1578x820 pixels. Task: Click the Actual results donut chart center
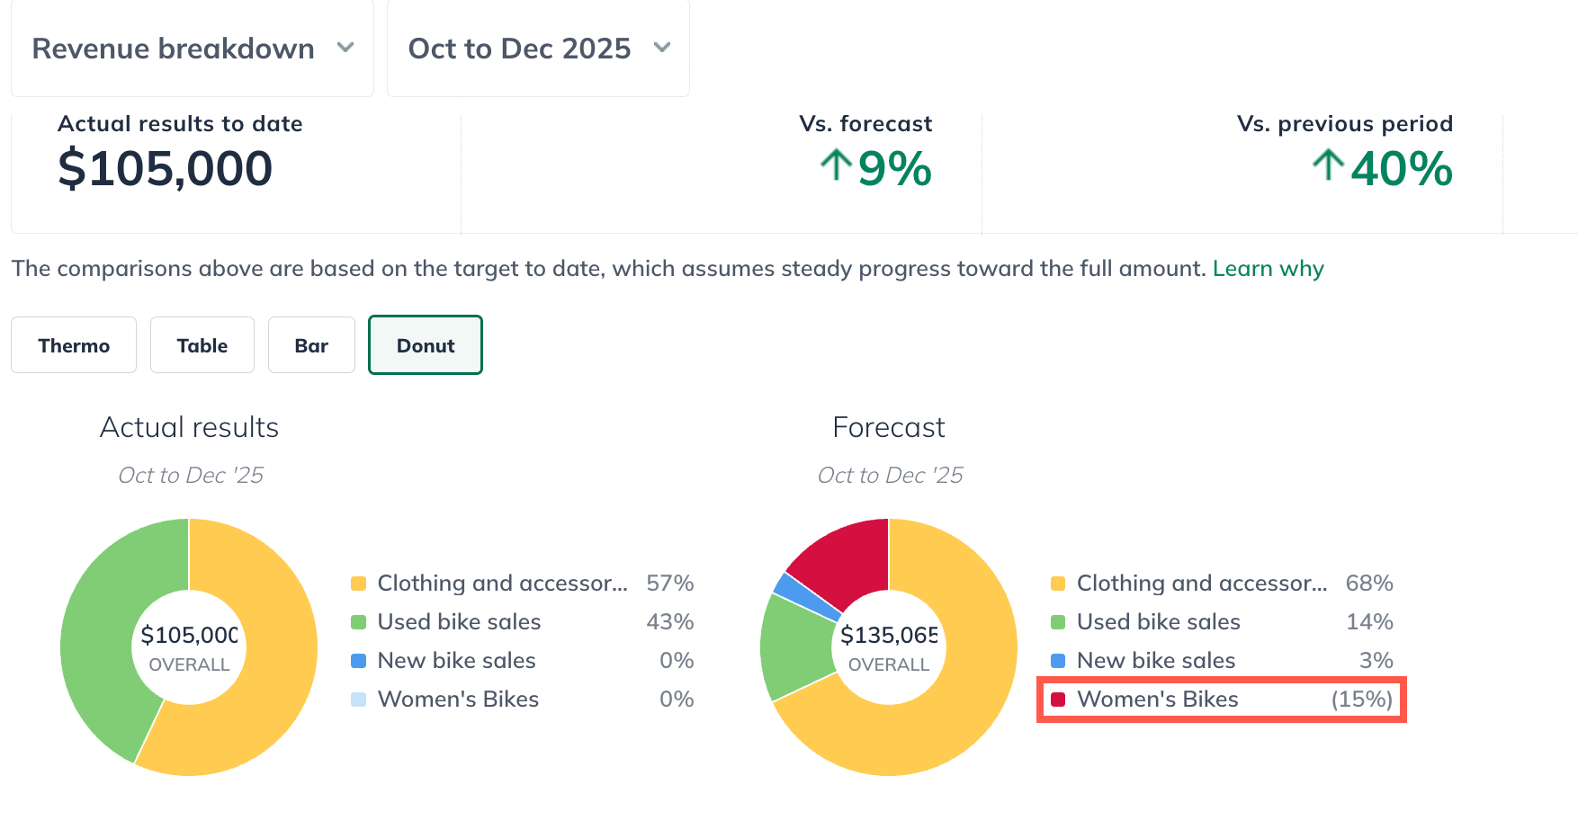coord(188,646)
